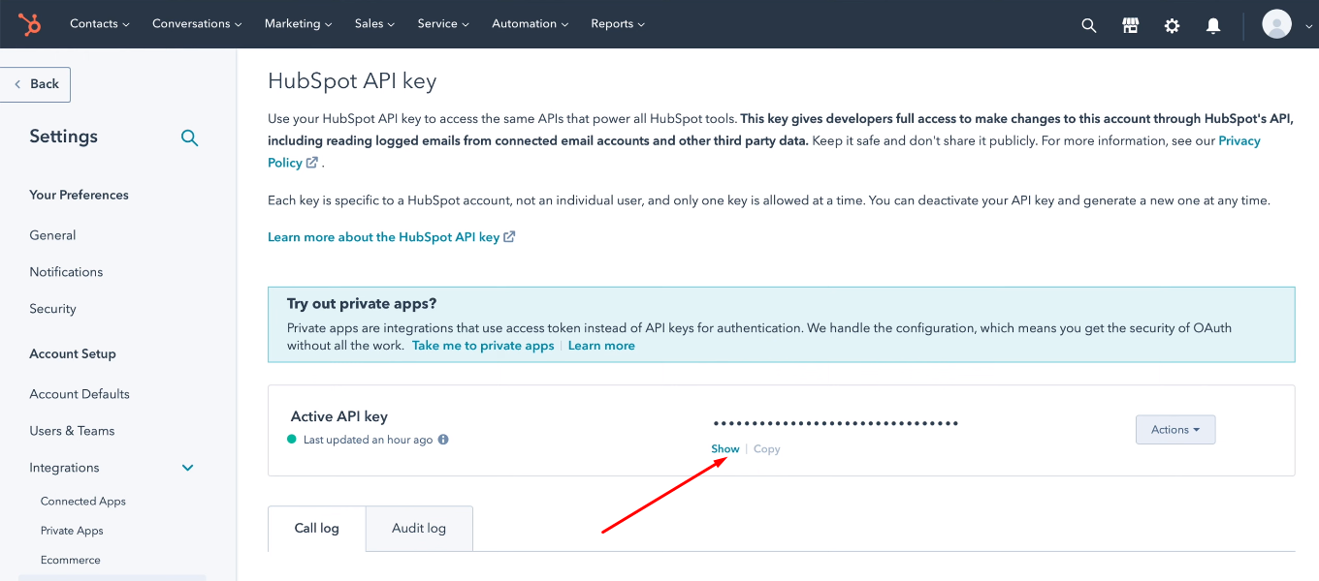Switch to the Audit log tab
The image size is (1319, 581).
(419, 528)
